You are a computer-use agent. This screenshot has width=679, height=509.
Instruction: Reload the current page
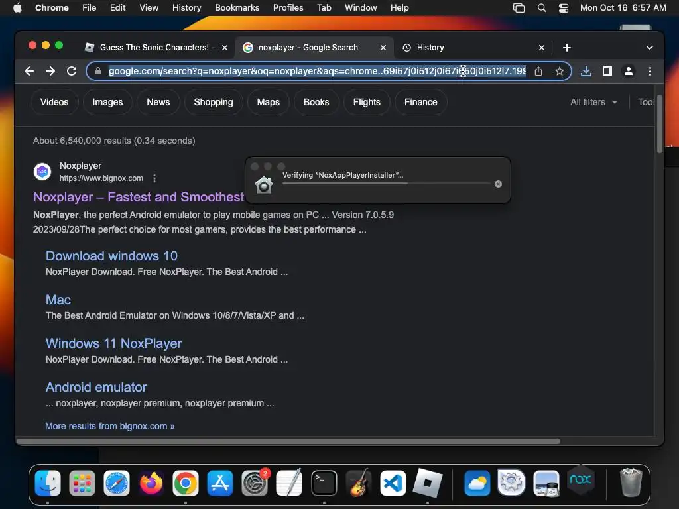tap(72, 71)
